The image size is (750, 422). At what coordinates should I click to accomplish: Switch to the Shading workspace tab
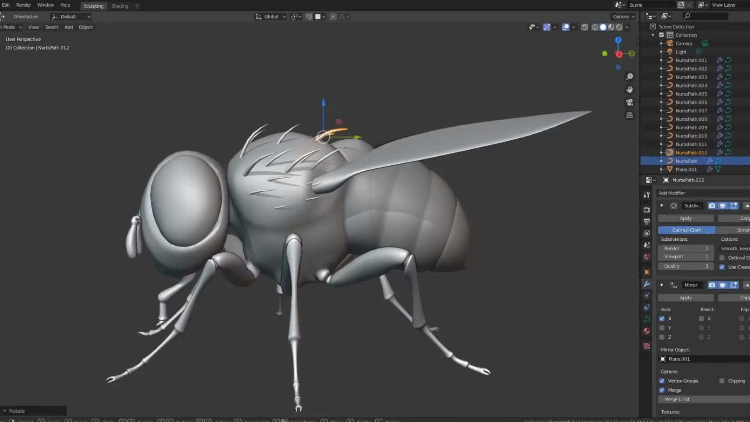120,6
